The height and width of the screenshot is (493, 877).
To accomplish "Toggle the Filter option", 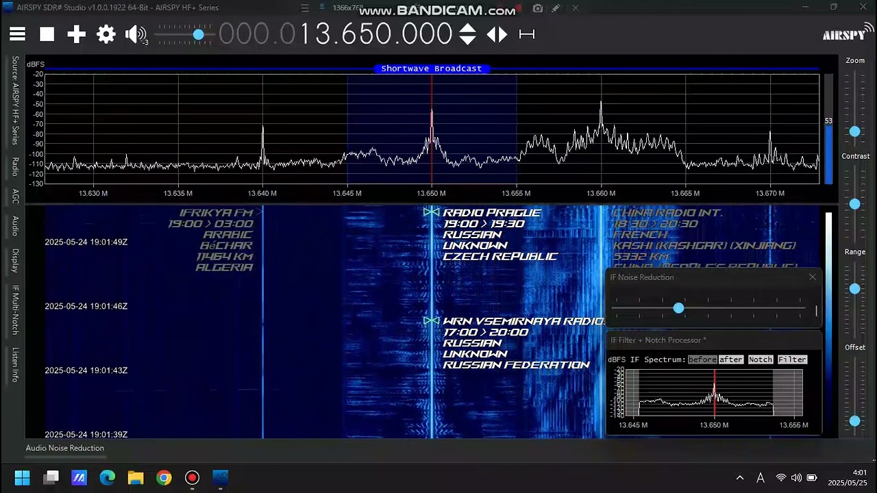I will (792, 359).
